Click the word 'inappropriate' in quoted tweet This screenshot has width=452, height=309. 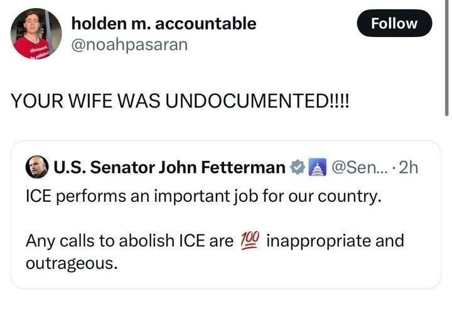pyautogui.click(x=326, y=241)
